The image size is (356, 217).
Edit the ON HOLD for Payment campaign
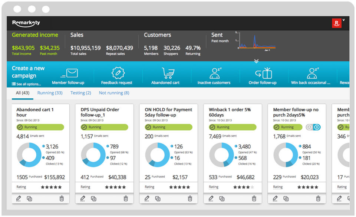(x=147, y=199)
